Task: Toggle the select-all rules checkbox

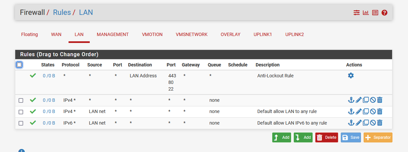Action: click(x=19, y=65)
